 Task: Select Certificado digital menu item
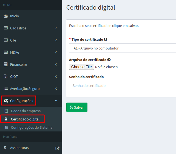click(x=25, y=119)
